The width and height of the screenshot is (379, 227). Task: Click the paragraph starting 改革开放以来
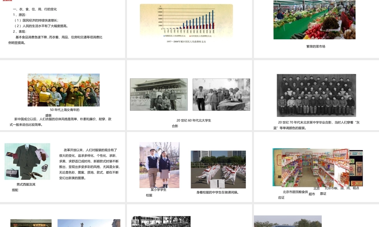[89, 164]
